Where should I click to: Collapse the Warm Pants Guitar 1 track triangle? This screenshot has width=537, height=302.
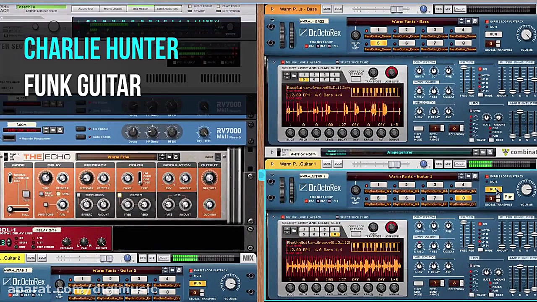(272, 164)
